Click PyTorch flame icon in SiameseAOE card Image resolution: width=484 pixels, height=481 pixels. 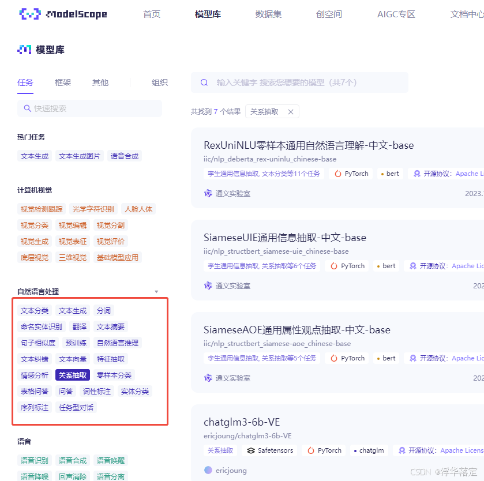334,358
